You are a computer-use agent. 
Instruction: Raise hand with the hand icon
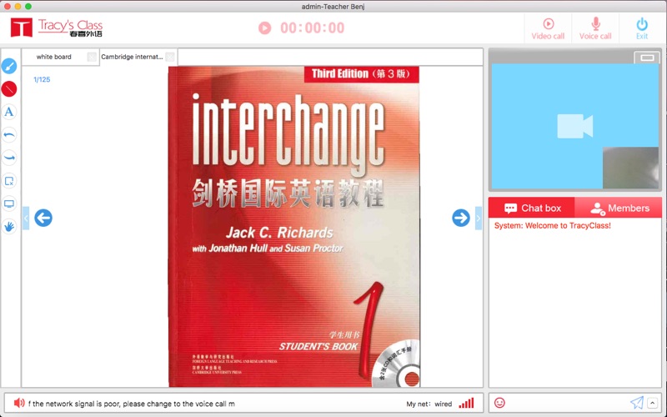(x=9, y=226)
